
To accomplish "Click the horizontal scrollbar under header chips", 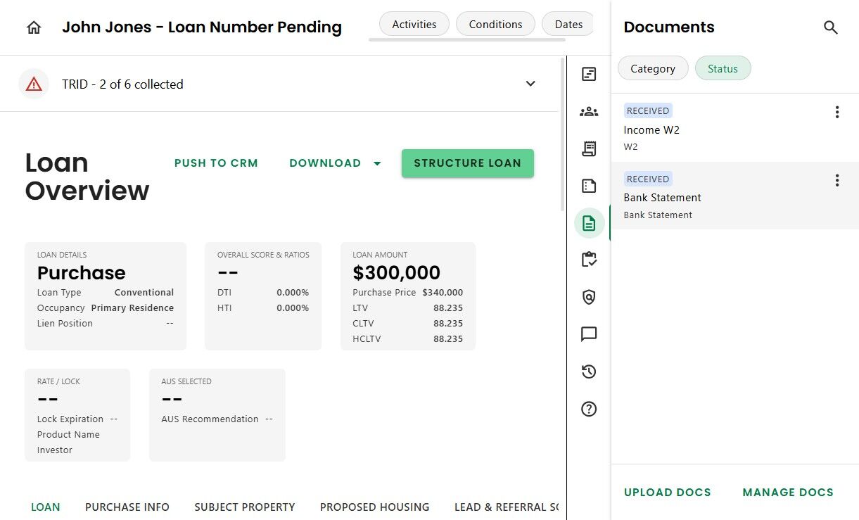I will point(466,39).
